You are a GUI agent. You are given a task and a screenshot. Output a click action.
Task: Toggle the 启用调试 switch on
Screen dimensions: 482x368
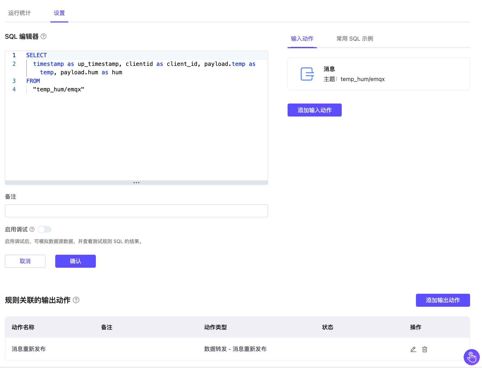(x=45, y=230)
